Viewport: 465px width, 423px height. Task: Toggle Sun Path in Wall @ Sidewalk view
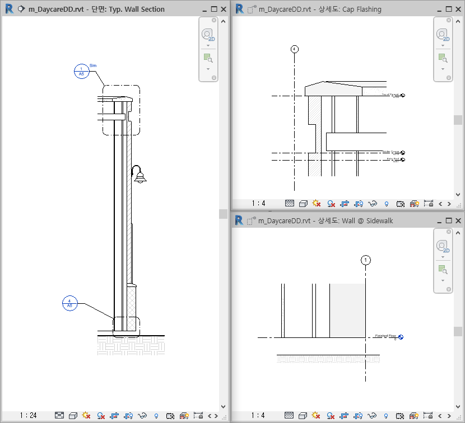coord(316,415)
